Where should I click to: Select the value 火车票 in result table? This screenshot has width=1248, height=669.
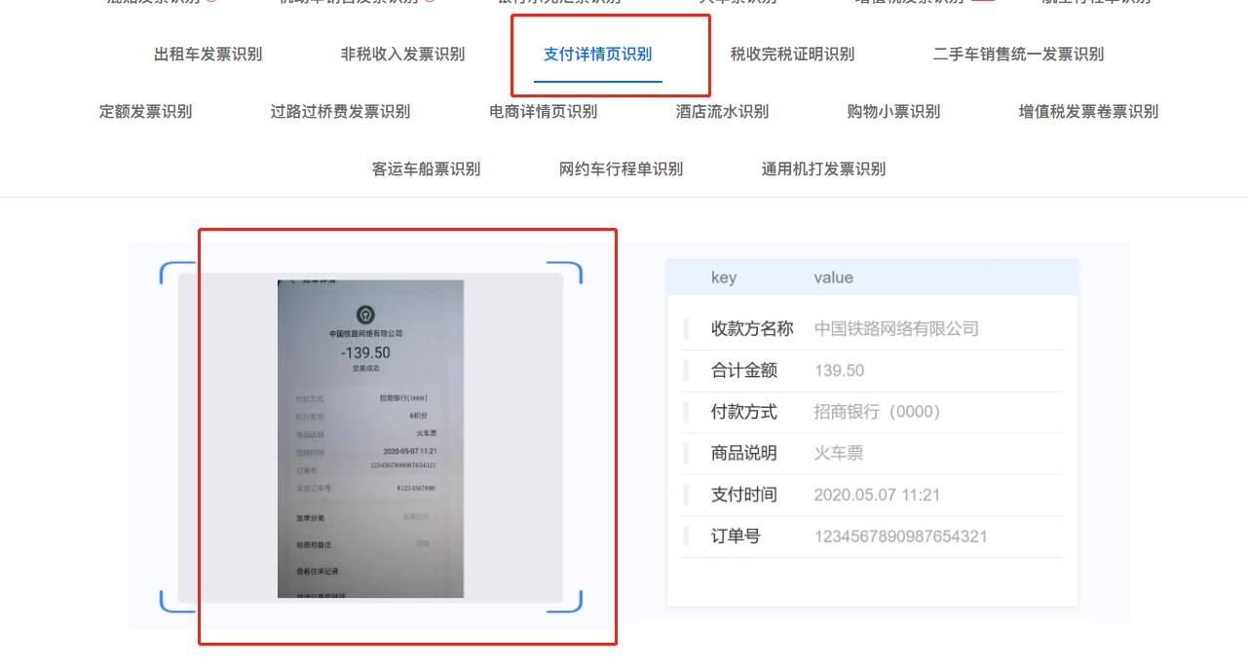point(839,454)
